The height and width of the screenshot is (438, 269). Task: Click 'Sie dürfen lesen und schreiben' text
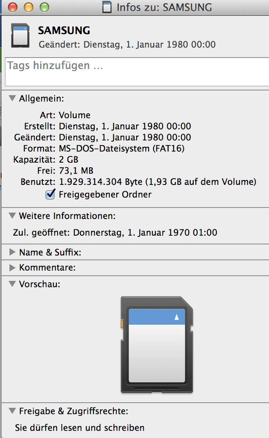click(80, 428)
